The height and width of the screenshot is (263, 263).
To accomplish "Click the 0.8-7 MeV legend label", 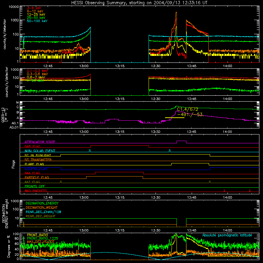I will [36, 77].
